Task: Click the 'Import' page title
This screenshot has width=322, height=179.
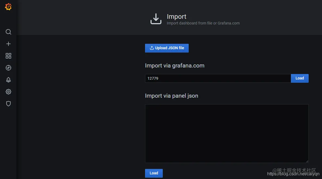Action: pyautogui.click(x=176, y=16)
